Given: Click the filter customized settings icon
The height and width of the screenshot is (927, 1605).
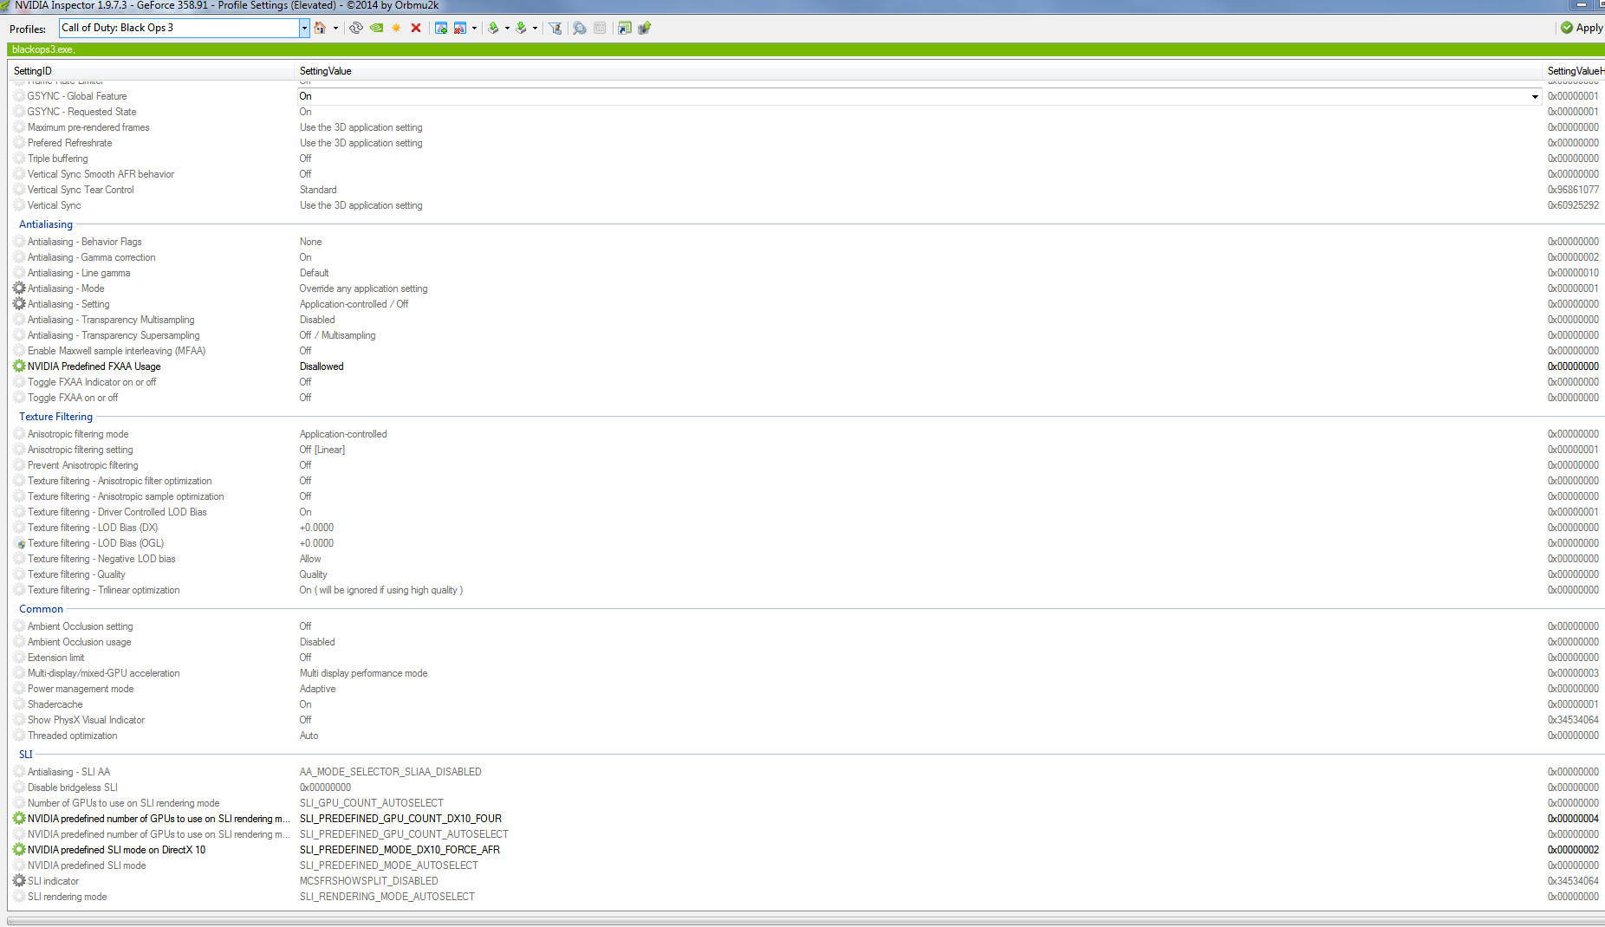Looking at the screenshot, I should 556,28.
